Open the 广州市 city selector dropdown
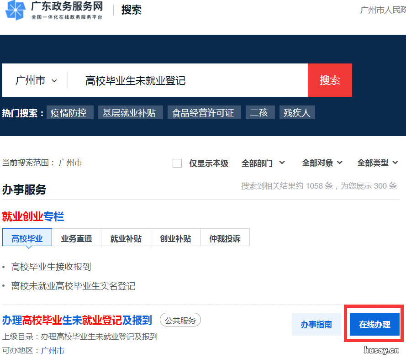 click(x=36, y=79)
